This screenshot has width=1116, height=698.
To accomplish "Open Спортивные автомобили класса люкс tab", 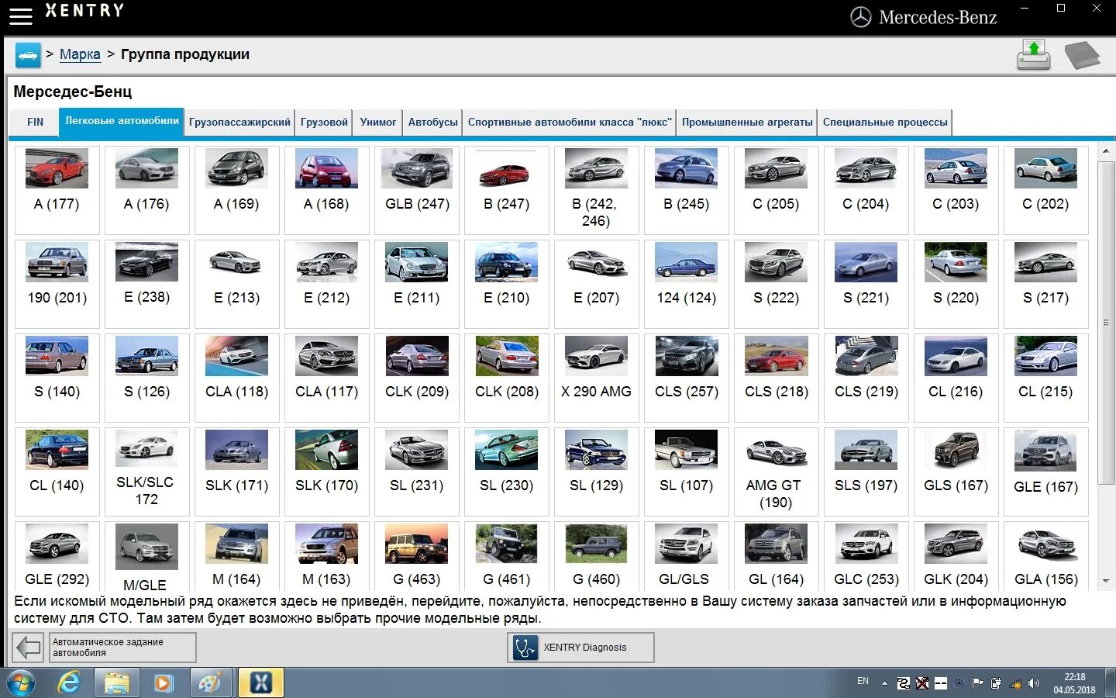I will point(570,123).
